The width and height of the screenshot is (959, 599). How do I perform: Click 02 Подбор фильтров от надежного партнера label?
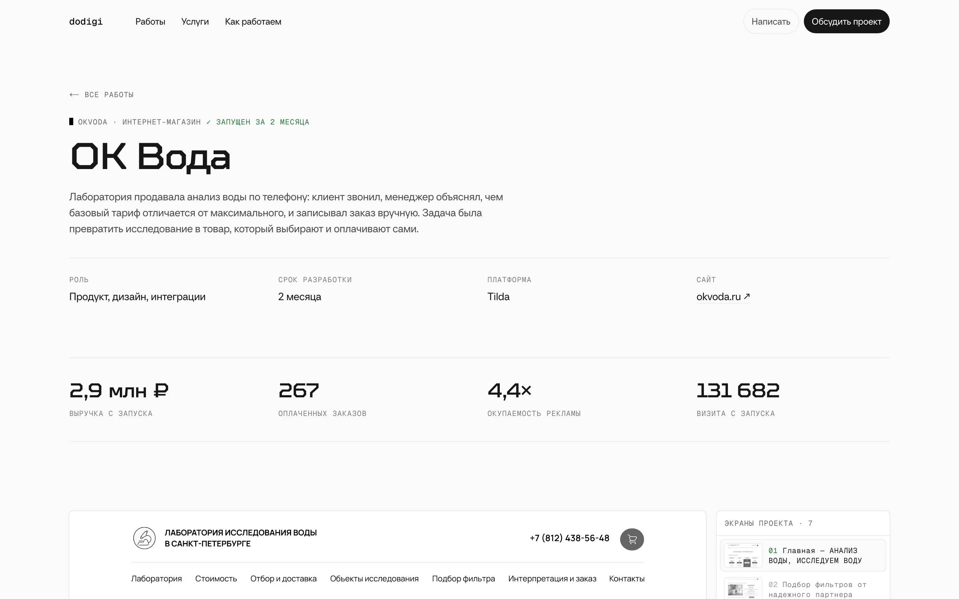(x=817, y=589)
